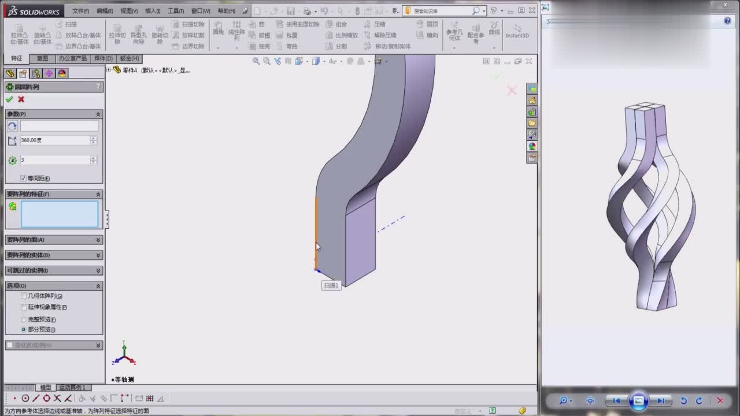This screenshot has height=416, width=740.
Task: Select the 拉伸切除 extruded cut tool
Action: click(117, 35)
